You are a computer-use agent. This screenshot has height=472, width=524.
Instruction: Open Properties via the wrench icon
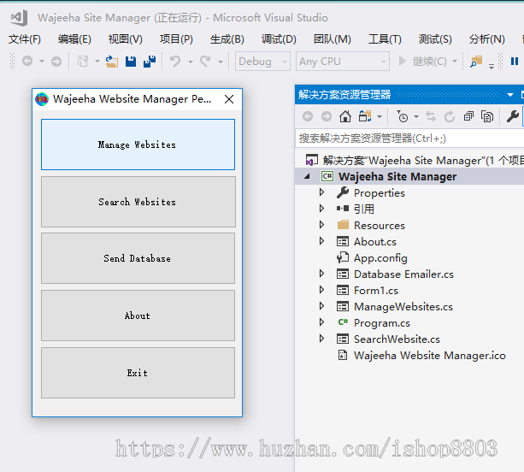click(x=513, y=116)
